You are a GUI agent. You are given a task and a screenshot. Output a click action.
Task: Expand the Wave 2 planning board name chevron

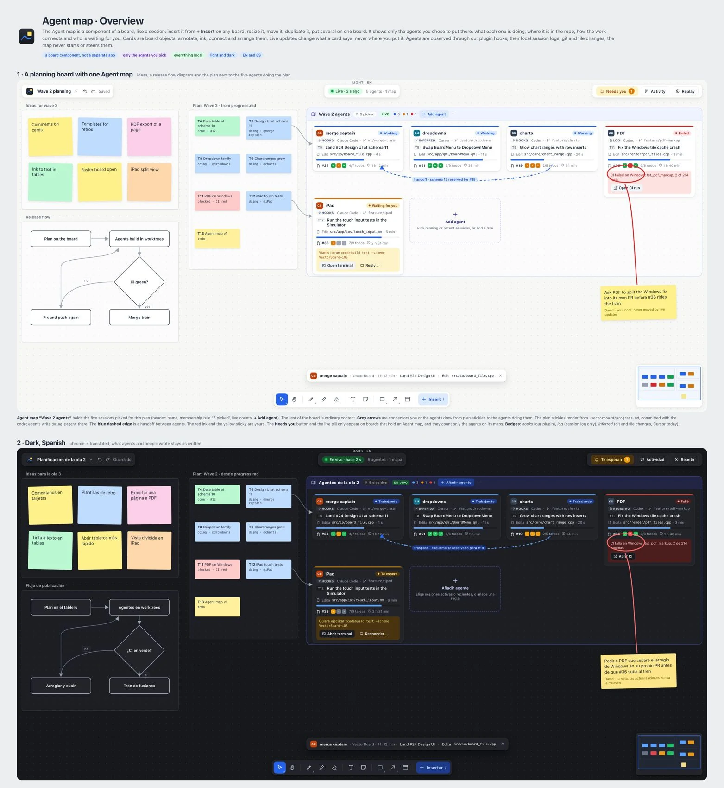pos(76,91)
